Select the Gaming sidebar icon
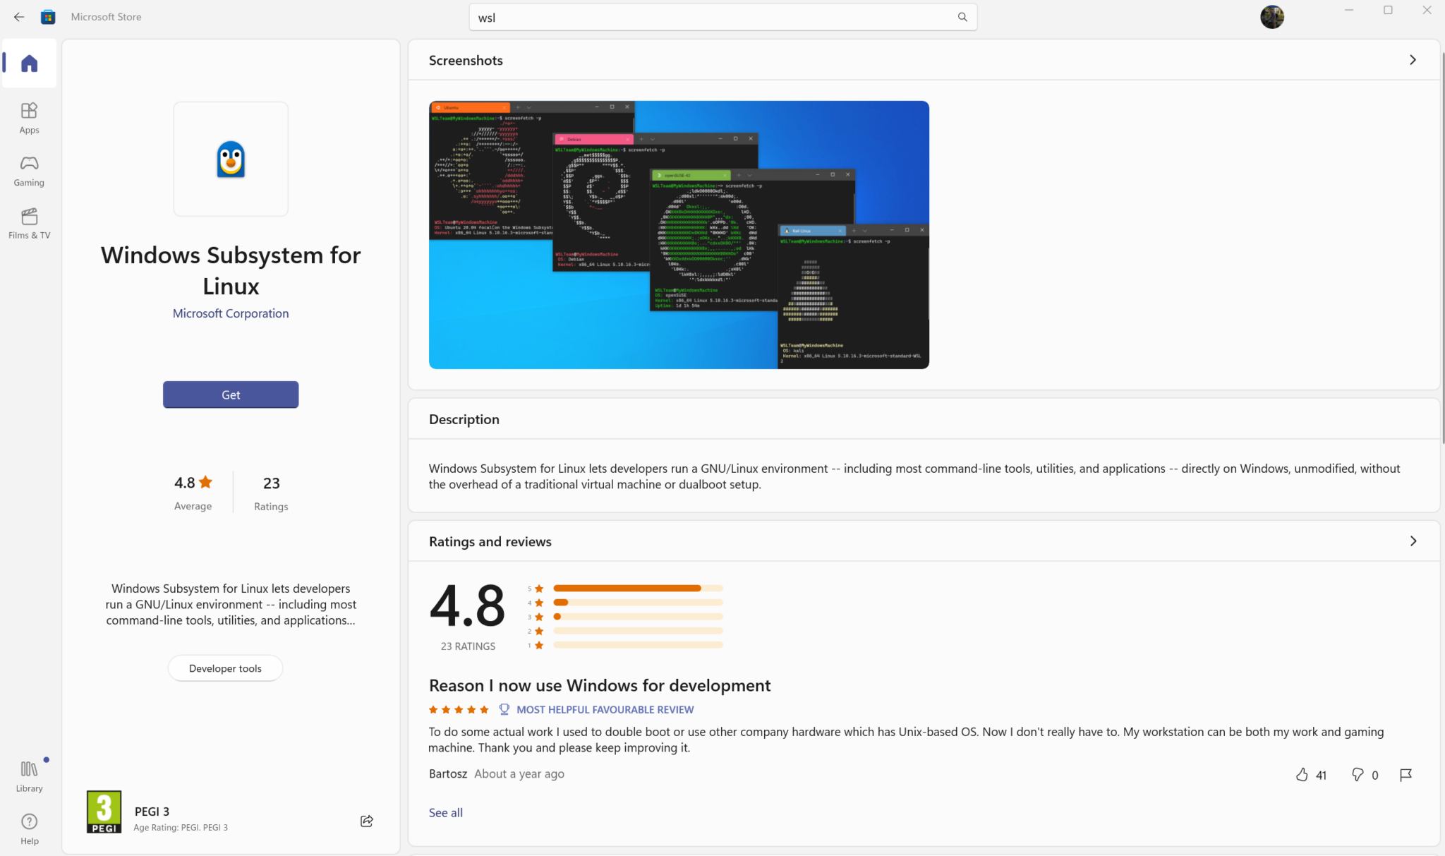Image resolution: width=1445 pixels, height=856 pixels. click(29, 170)
